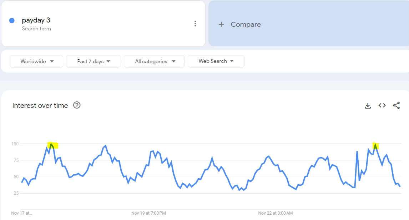Download the chart data as CSV
409x220 pixels.
tap(368, 105)
